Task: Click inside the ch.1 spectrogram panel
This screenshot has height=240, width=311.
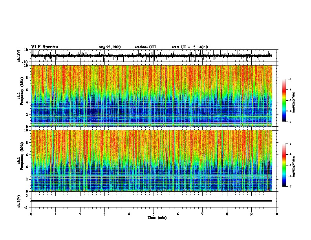Action: pyautogui.click(x=151, y=96)
